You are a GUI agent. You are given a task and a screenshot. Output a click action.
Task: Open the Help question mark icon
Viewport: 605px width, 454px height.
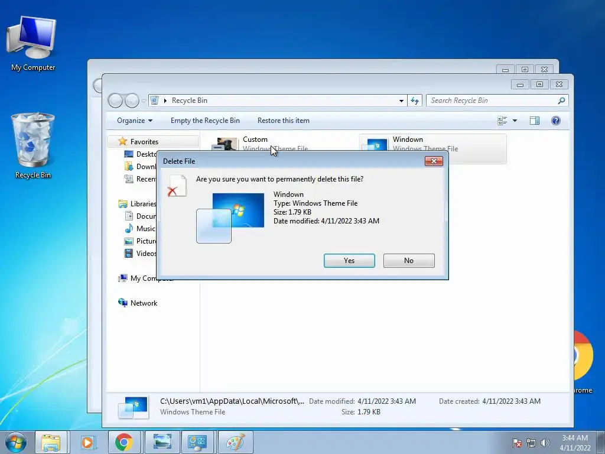coord(555,121)
